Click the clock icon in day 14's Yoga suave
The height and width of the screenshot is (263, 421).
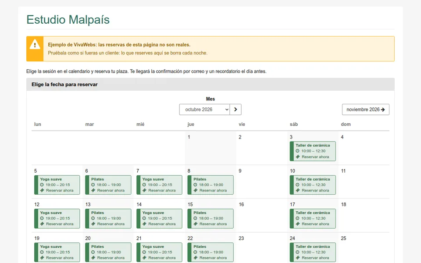144,218
